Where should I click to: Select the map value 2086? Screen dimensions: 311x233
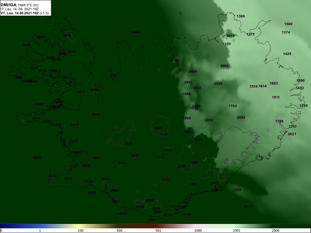(225, 66)
